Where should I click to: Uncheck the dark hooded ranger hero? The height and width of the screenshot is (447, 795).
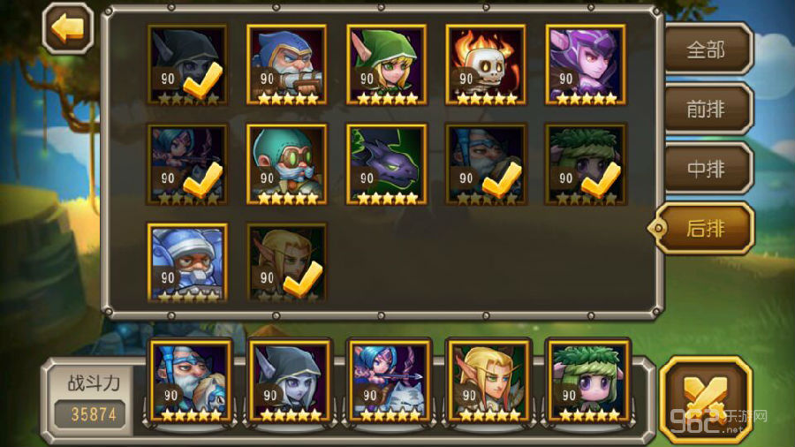pos(187,64)
